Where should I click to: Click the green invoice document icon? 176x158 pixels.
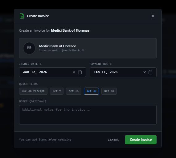coord(22,16)
